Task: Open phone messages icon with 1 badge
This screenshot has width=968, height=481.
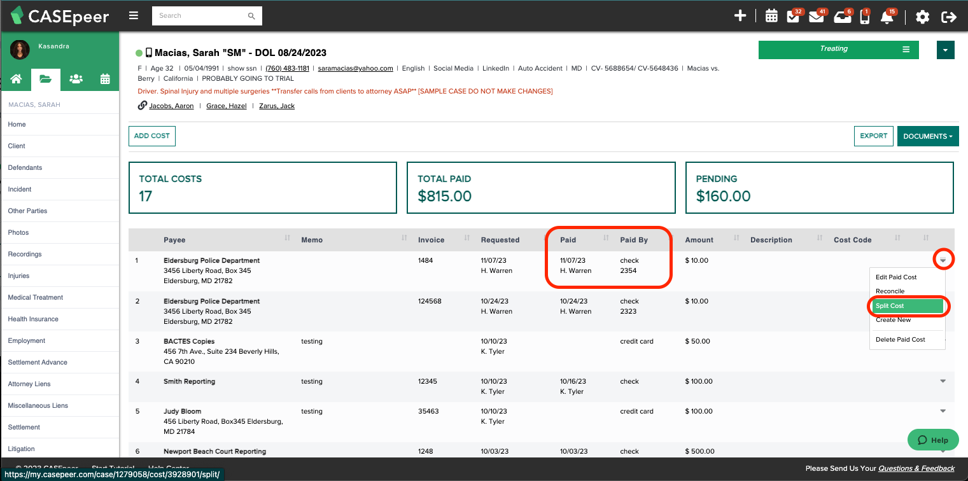Action: pos(865,16)
